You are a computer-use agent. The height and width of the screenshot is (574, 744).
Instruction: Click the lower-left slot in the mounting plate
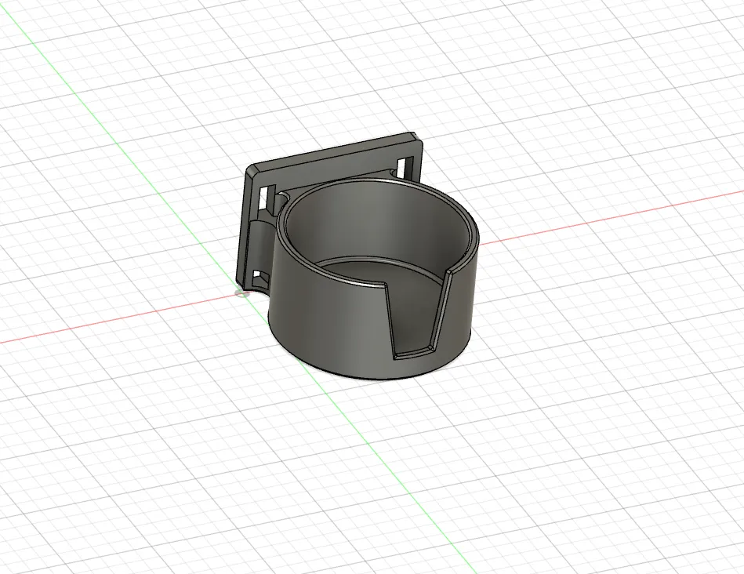tap(259, 277)
